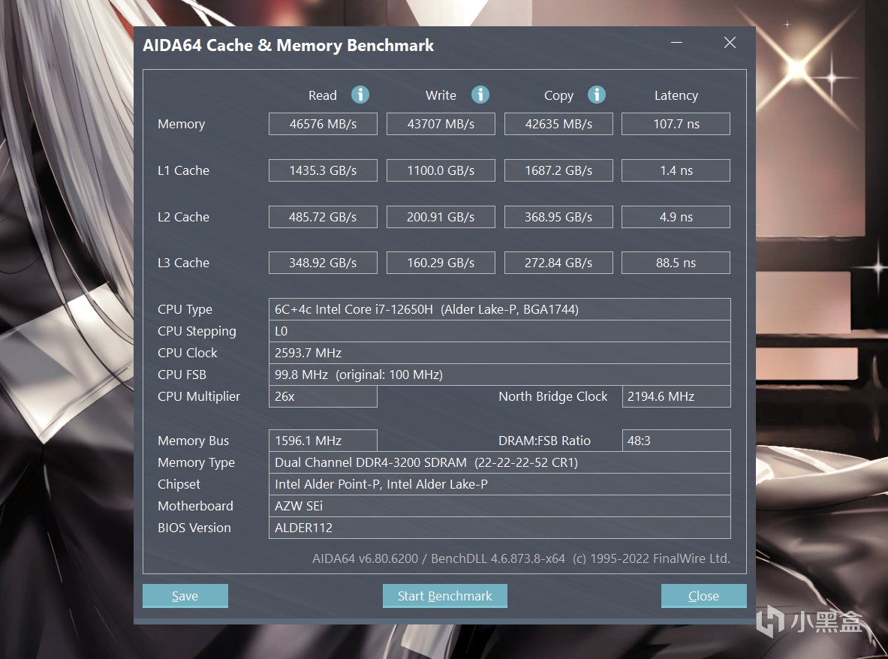Image resolution: width=888 pixels, height=659 pixels.
Task: Click the CPU Clock 2593.7 MHz field
Action: click(499, 353)
